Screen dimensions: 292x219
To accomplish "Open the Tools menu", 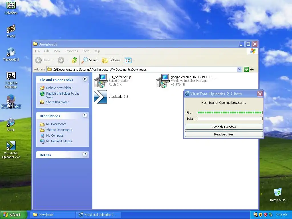I will tap(86, 51).
